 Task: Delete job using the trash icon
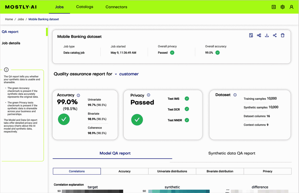coord(282,35)
